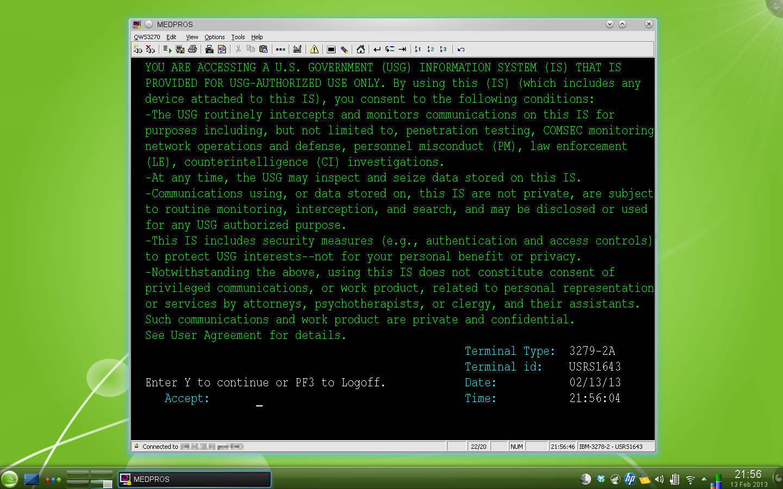783x489 pixels.
Task: Open the Tools menu
Action: click(238, 37)
